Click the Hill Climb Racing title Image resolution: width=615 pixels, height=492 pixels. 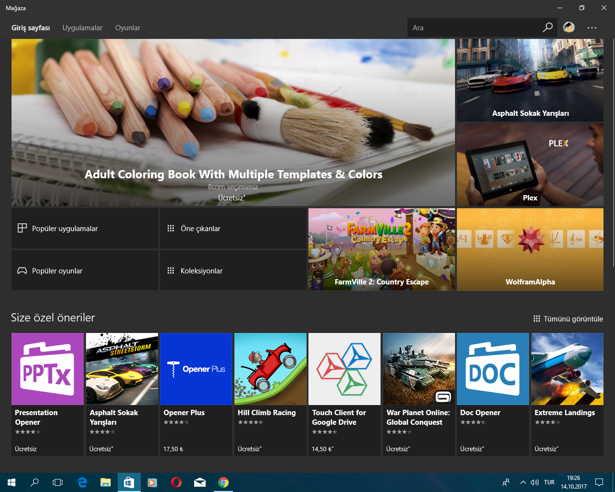[x=267, y=412]
